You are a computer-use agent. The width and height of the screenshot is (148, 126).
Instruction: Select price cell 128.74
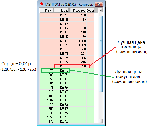(x=62, y=62)
